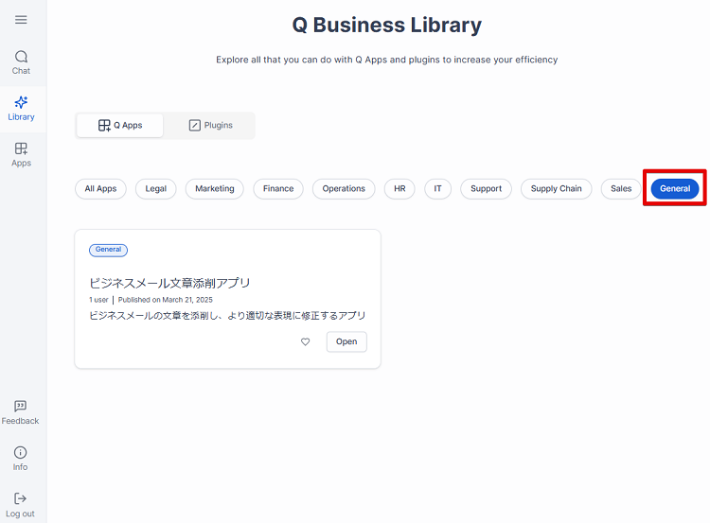Filter by Operations category
Viewport: 710px width, 523px height.
point(344,188)
